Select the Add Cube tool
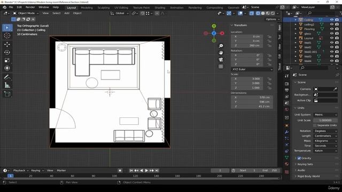The height and width of the screenshot is (192, 342). (x=7, y=94)
